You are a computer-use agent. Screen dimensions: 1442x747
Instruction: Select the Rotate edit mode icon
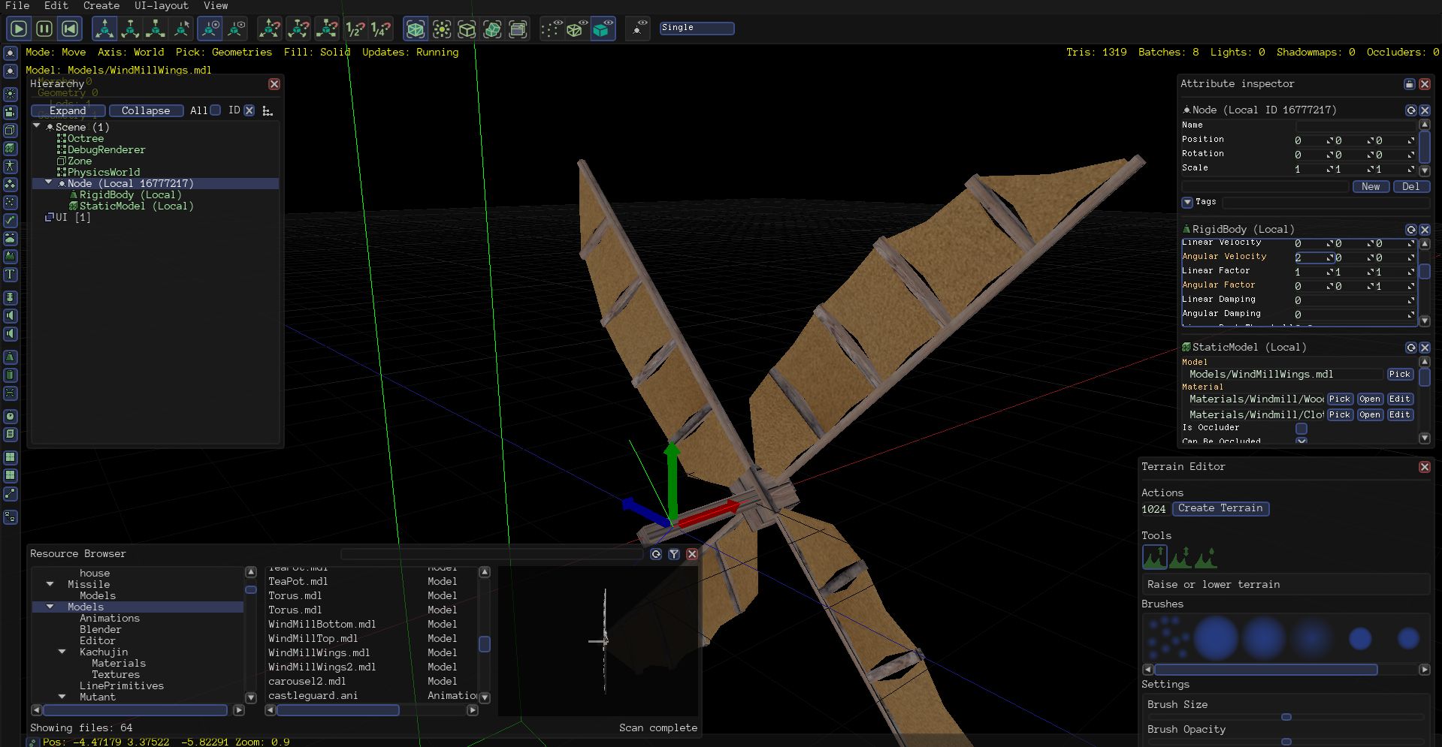pos(130,29)
